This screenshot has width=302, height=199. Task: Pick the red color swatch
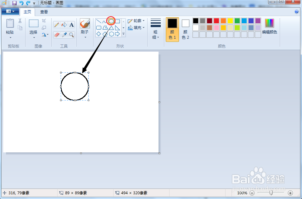(216, 21)
